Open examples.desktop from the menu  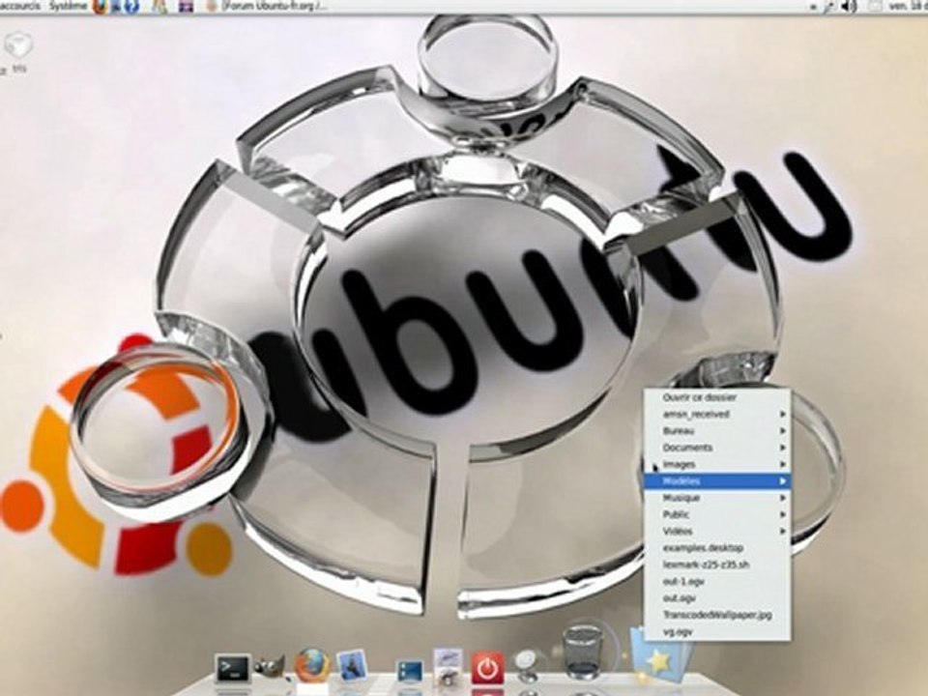pyautogui.click(x=717, y=548)
